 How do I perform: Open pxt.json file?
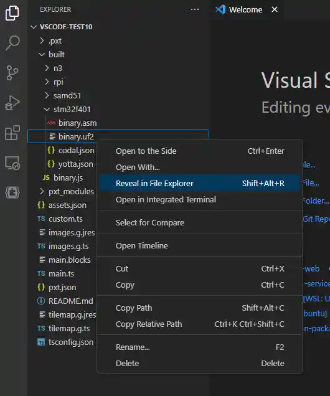62,288
